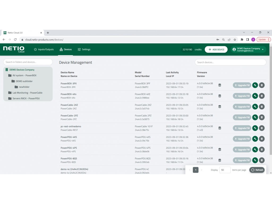Open wrench settings for PowerBOX-4Kx
Screen dimensions: 272x204
click(255, 96)
